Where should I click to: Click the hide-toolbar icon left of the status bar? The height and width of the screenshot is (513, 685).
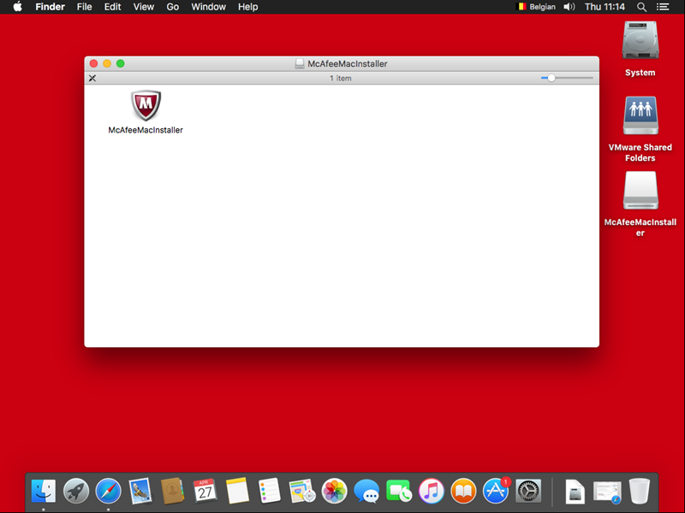tap(92, 78)
